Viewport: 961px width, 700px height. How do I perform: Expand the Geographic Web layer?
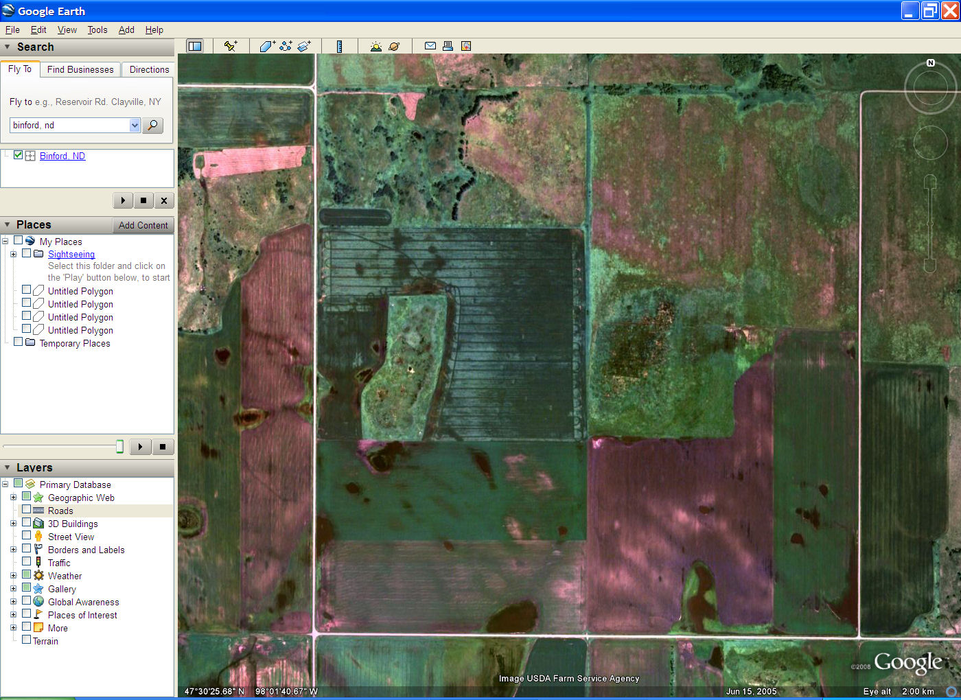(13, 498)
